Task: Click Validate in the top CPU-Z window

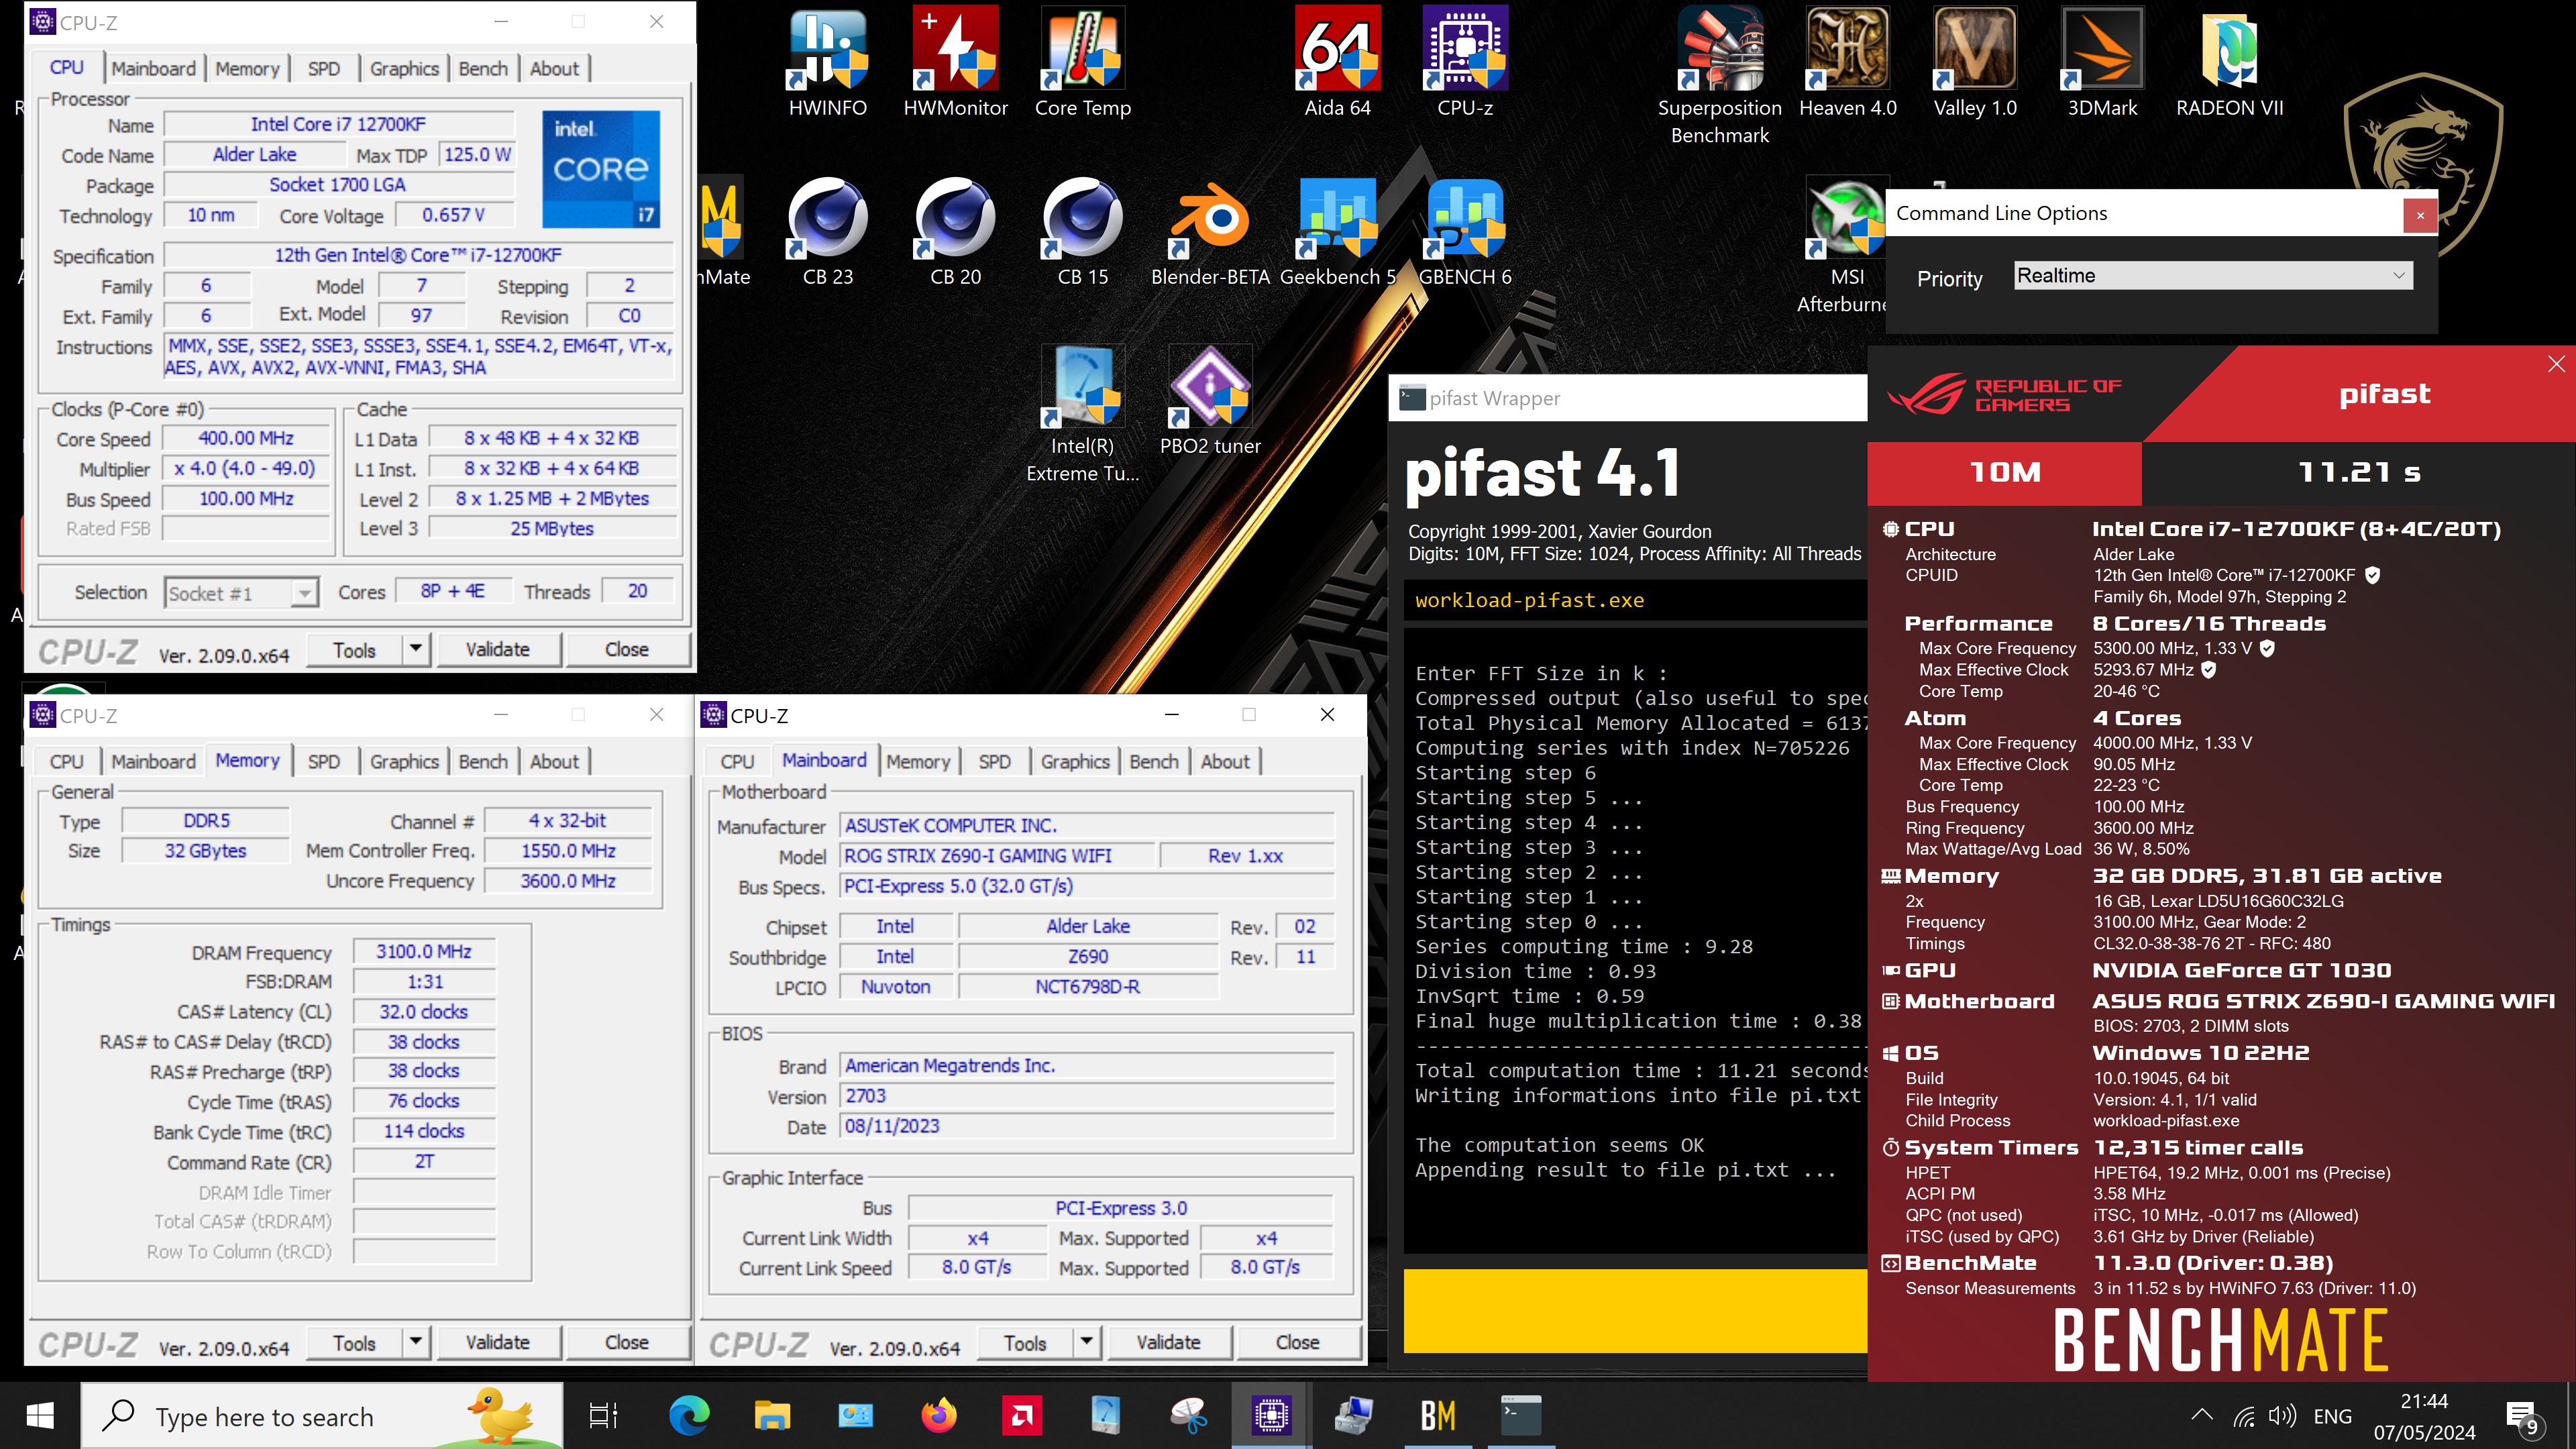Action: [498, 649]
